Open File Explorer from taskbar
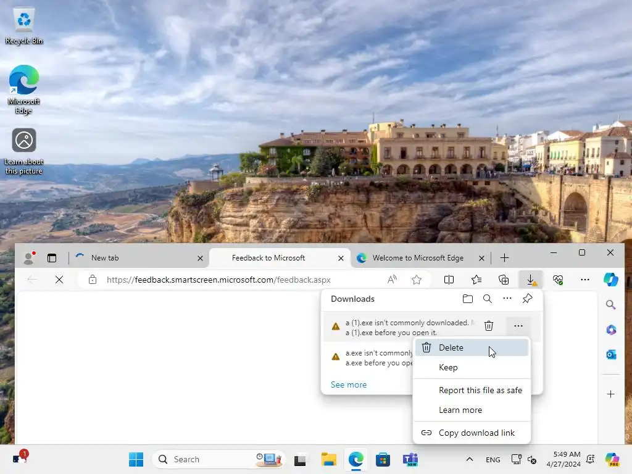Screen dimensions: 632x474 click(x=328, y=459)
